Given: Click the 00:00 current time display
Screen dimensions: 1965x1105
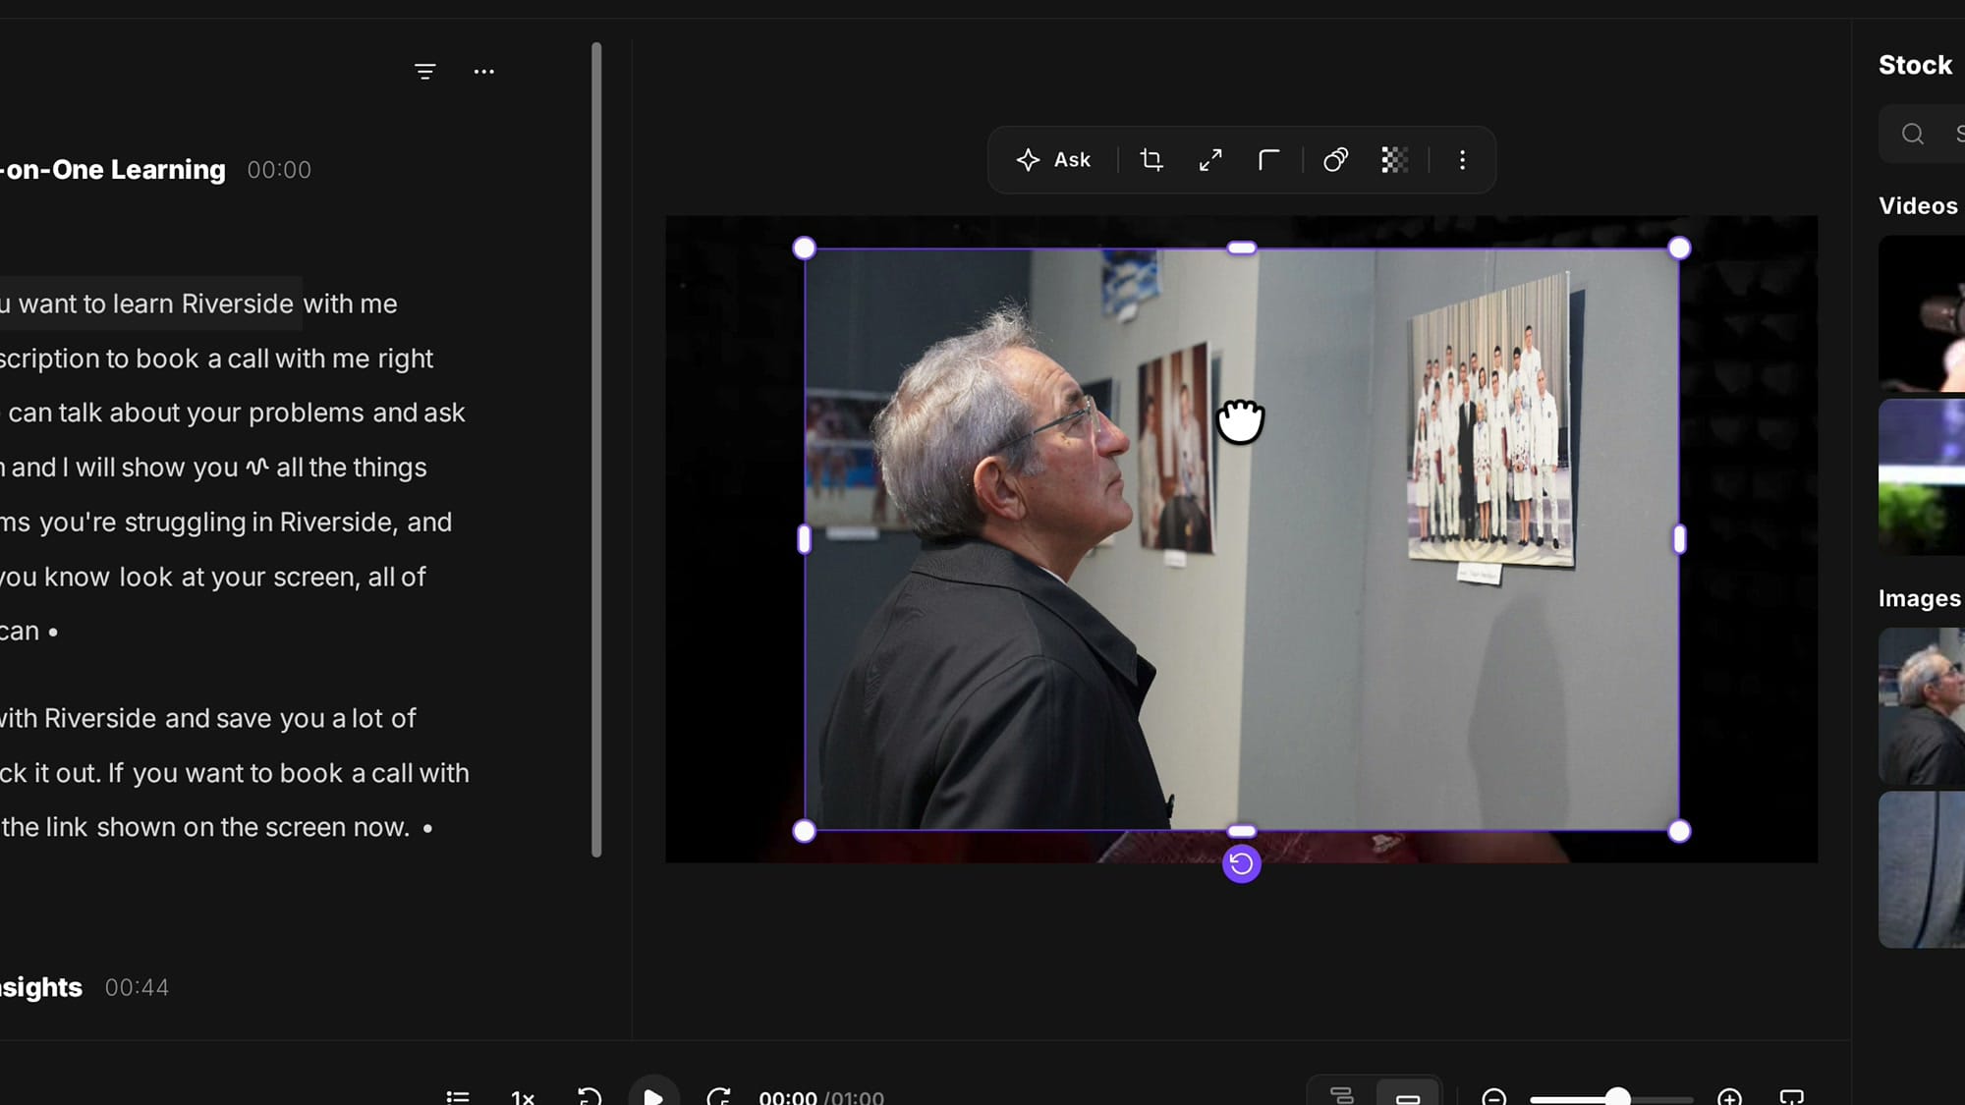Looking at the screenshot, I should click(x=788, y=1097).
